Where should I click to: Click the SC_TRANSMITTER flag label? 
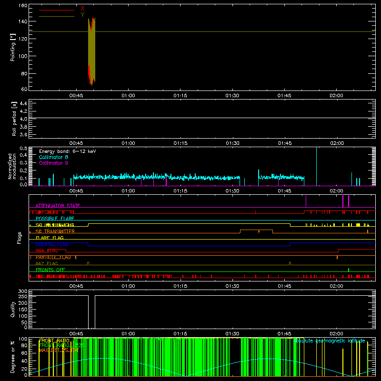[x=55, y=231]
